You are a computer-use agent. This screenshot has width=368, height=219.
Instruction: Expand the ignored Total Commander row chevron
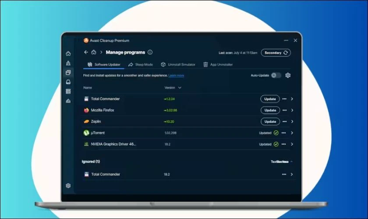[x=292, y=174]
